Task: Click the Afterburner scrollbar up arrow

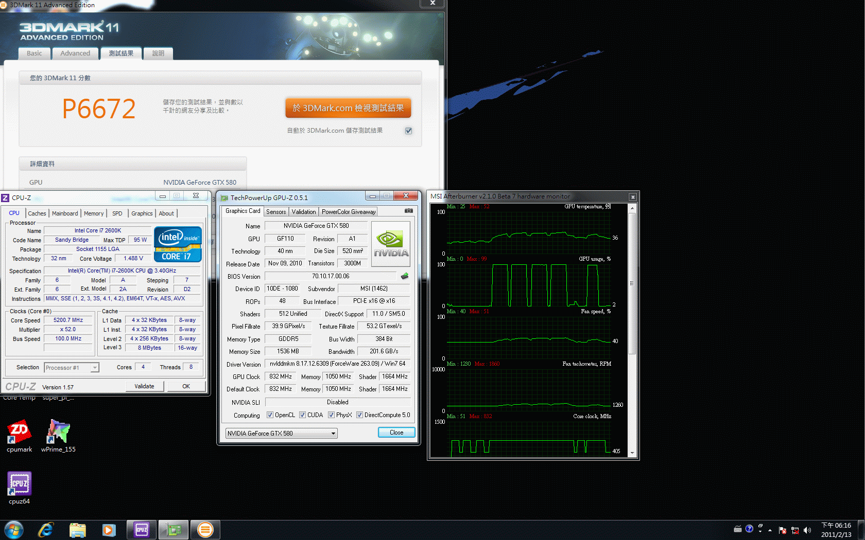Action: [632, 208]
